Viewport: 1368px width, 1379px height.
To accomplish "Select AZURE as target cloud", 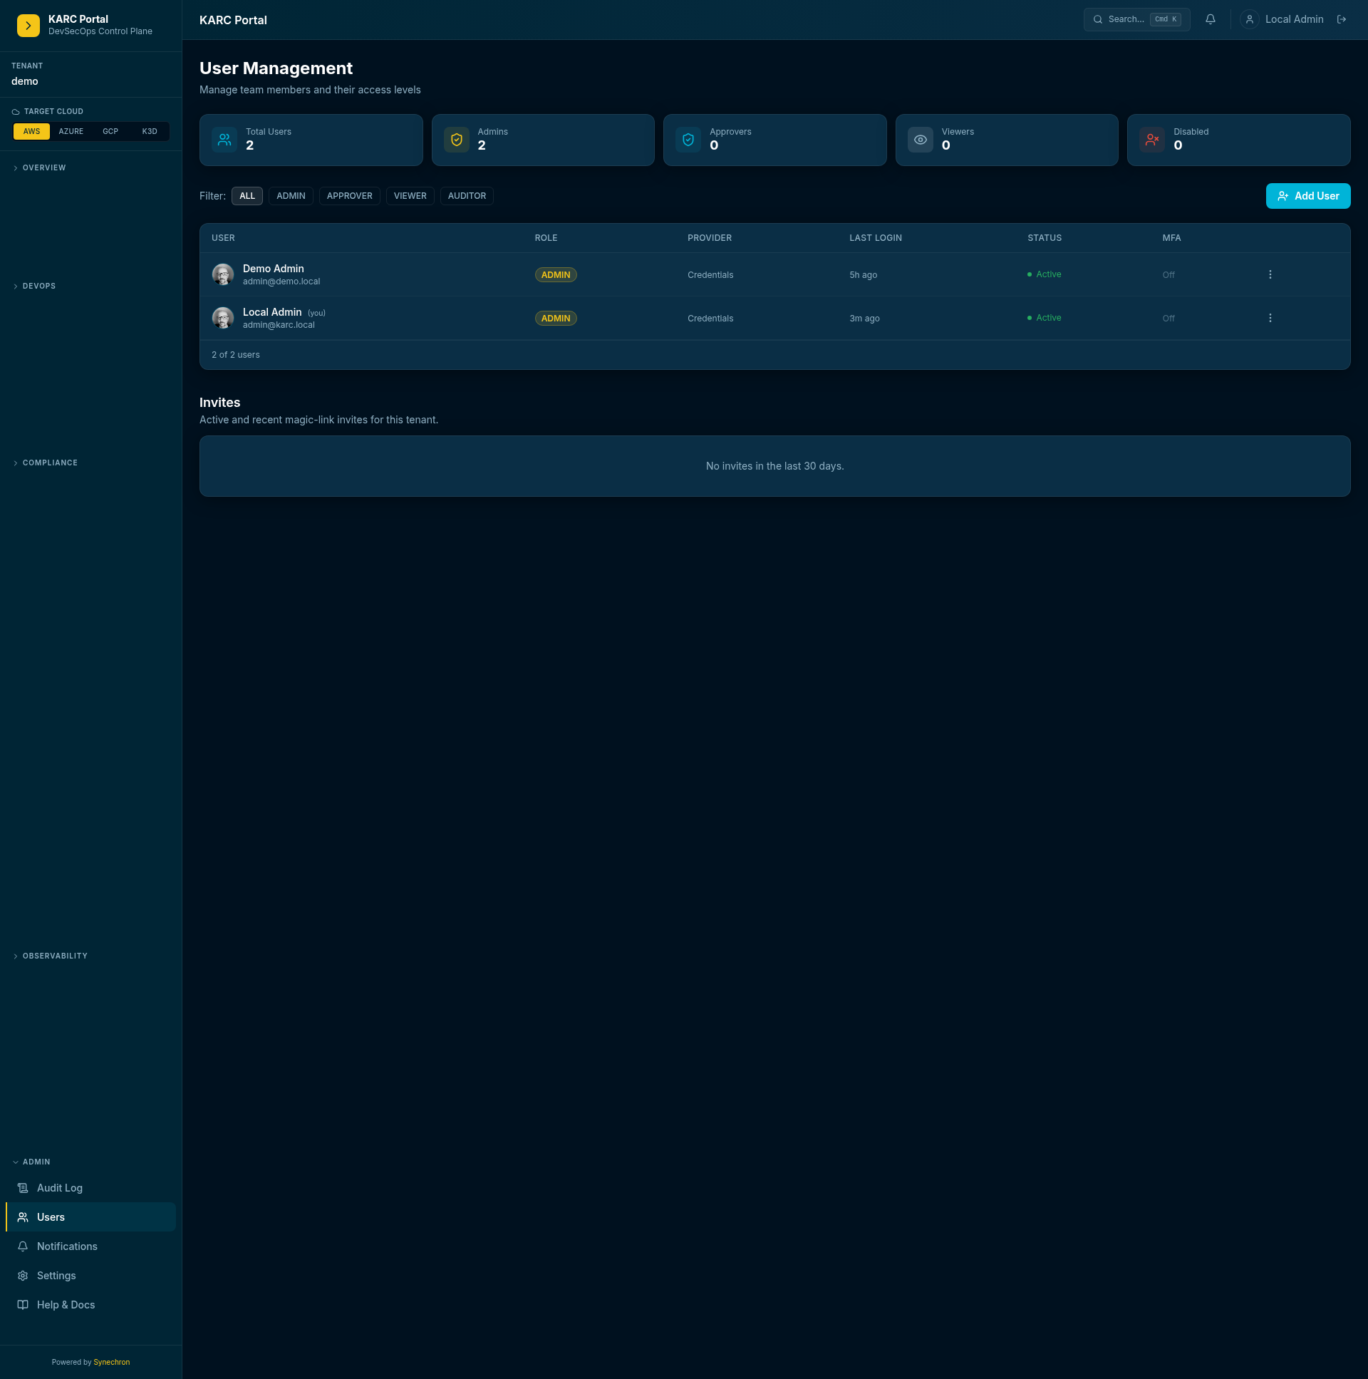I will 71,131.
